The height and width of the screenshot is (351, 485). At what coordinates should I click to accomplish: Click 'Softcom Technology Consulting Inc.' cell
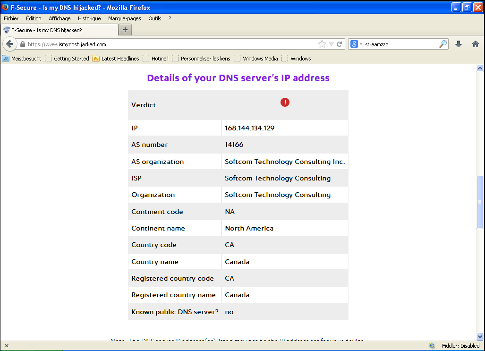coord(285,162)
